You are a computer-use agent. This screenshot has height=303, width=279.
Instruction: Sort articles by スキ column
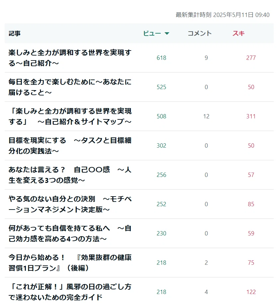[x=238, y=34]
